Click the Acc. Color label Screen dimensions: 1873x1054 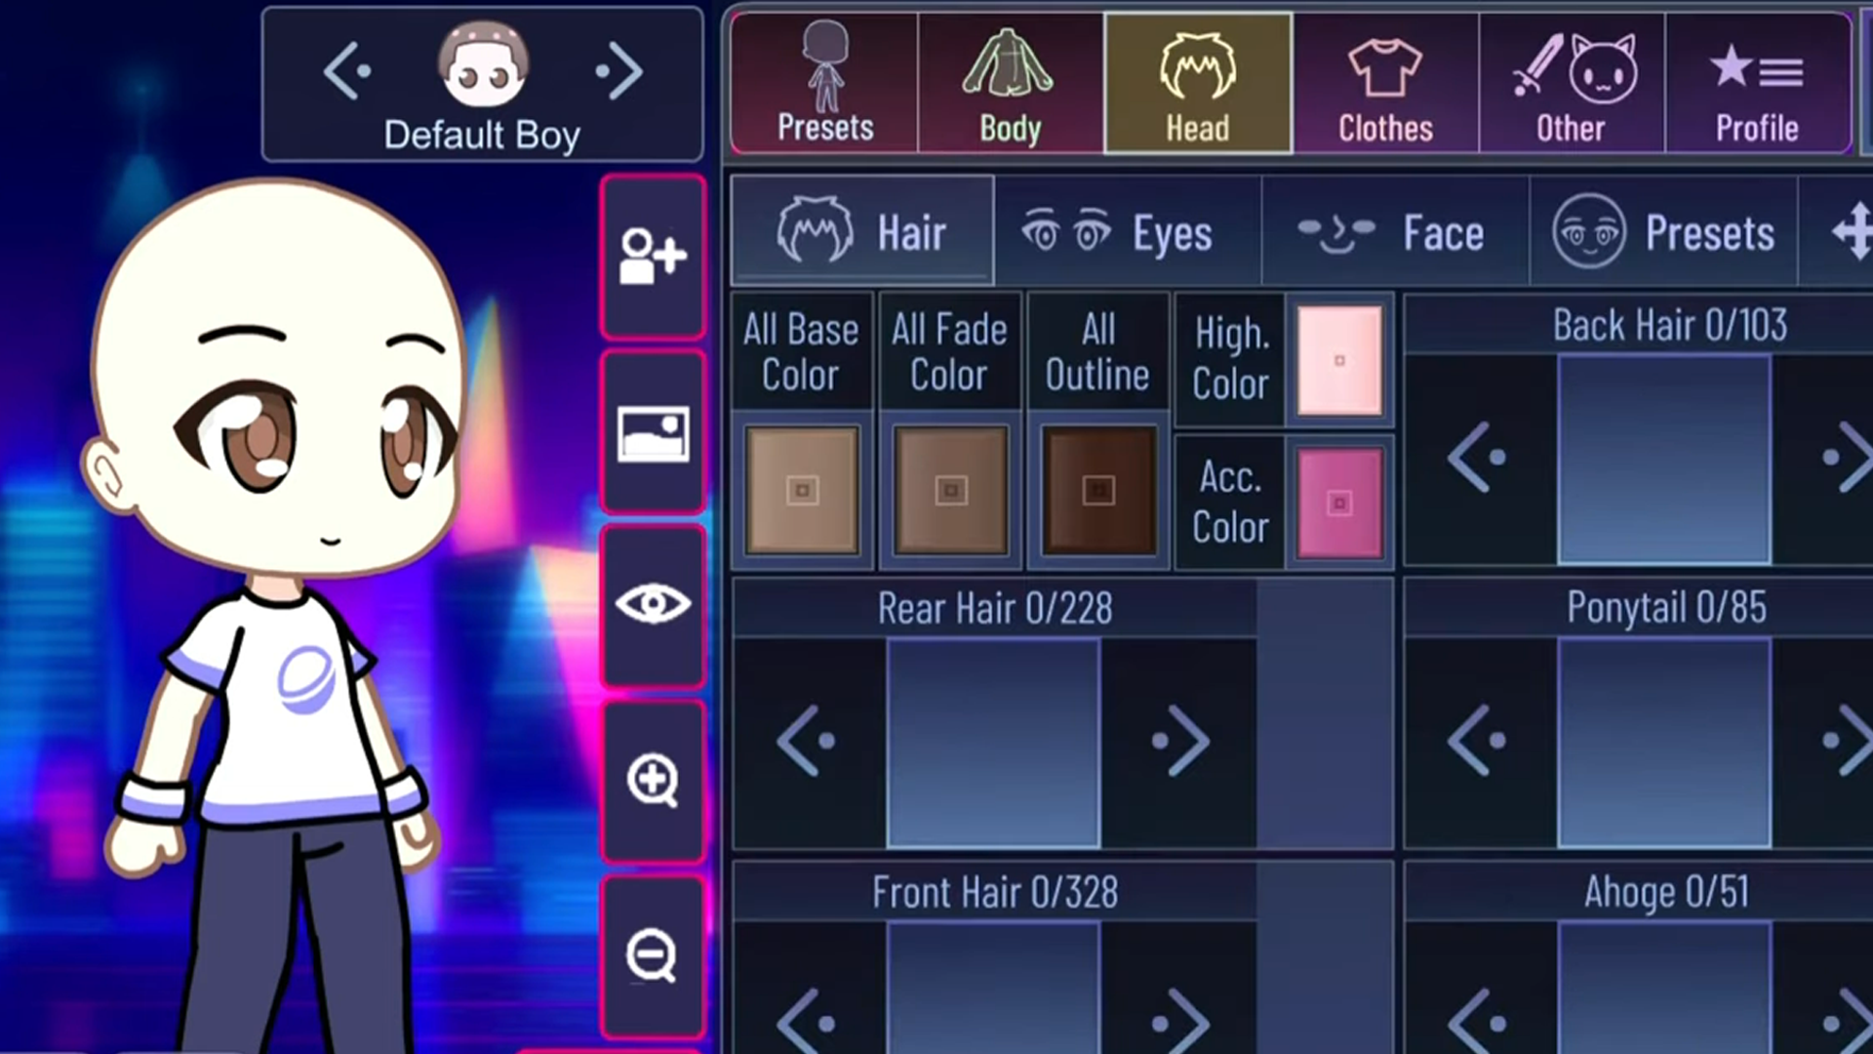[1231, 503]
